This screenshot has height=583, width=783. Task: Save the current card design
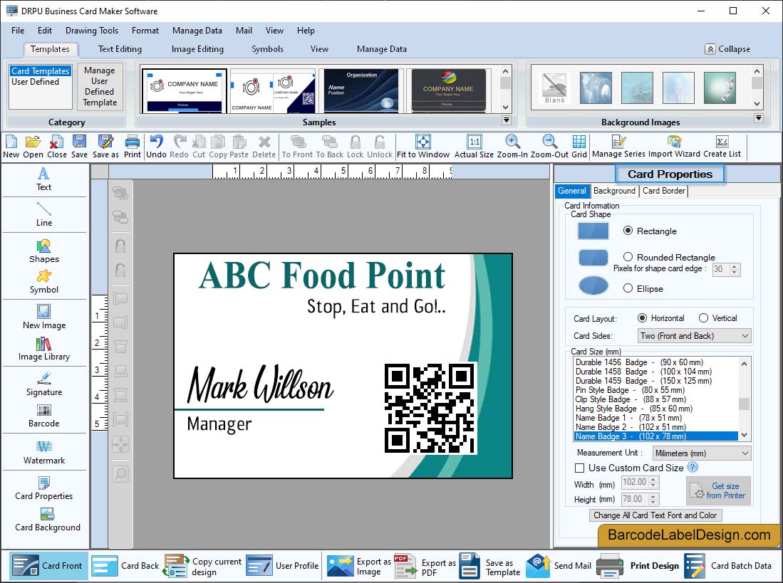click(79, 147)
